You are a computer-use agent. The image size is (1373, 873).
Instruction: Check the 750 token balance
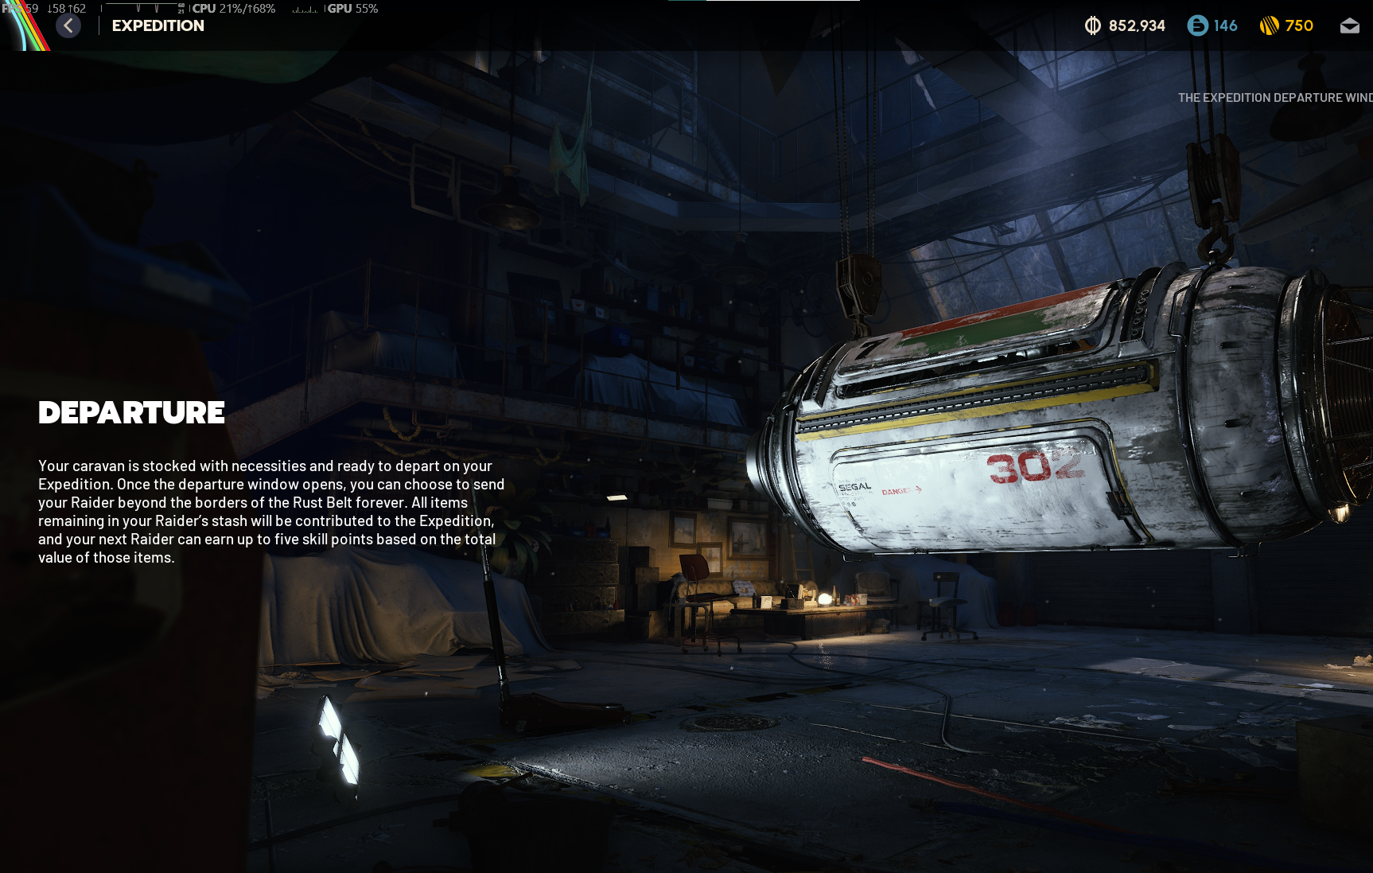[1299, 25]
